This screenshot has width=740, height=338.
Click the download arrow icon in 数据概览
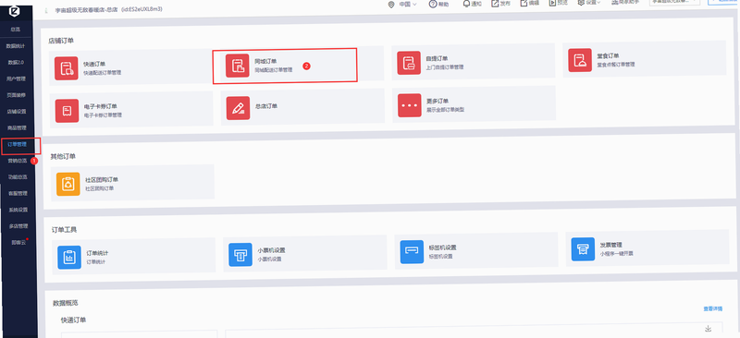pos(708,328)
